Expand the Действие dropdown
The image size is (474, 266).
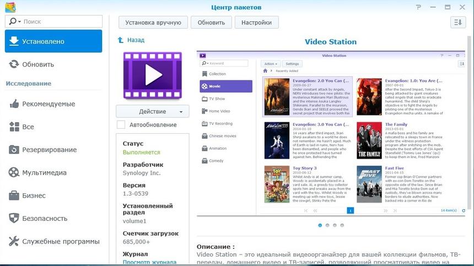pyautogui.click(x=152, y=111)
